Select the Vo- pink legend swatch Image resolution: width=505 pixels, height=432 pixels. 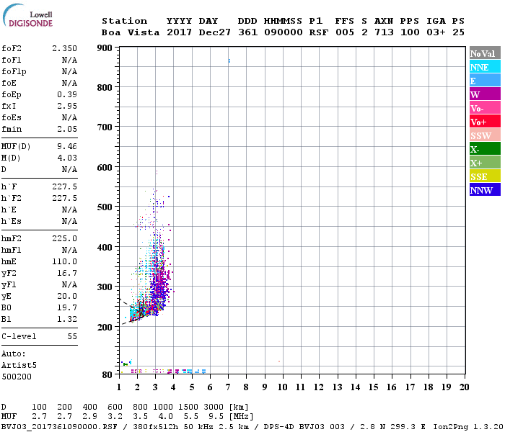(x=484, y=108)
